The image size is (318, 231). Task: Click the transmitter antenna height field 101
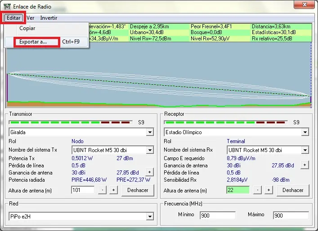83,190
